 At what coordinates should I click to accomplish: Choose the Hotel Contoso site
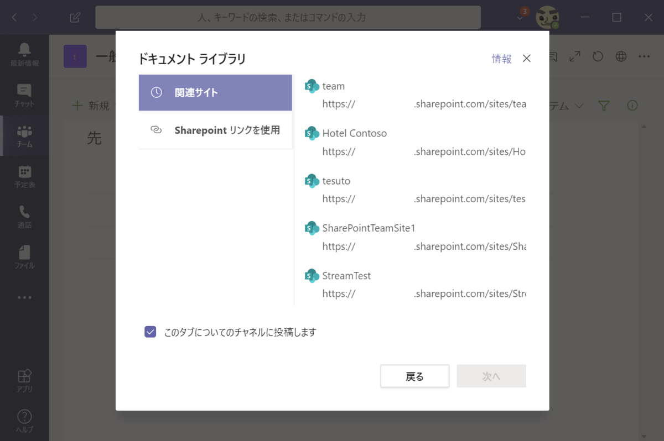click(x=415, y=142)
